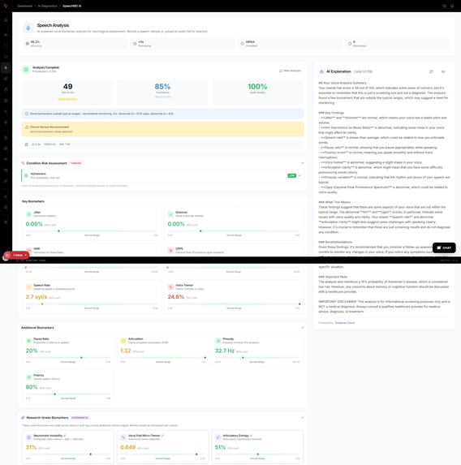Collapse the Research-Grade Biomarkers section
The height and width of the screenshot is (465, 461).
click(x=302, y=418)
